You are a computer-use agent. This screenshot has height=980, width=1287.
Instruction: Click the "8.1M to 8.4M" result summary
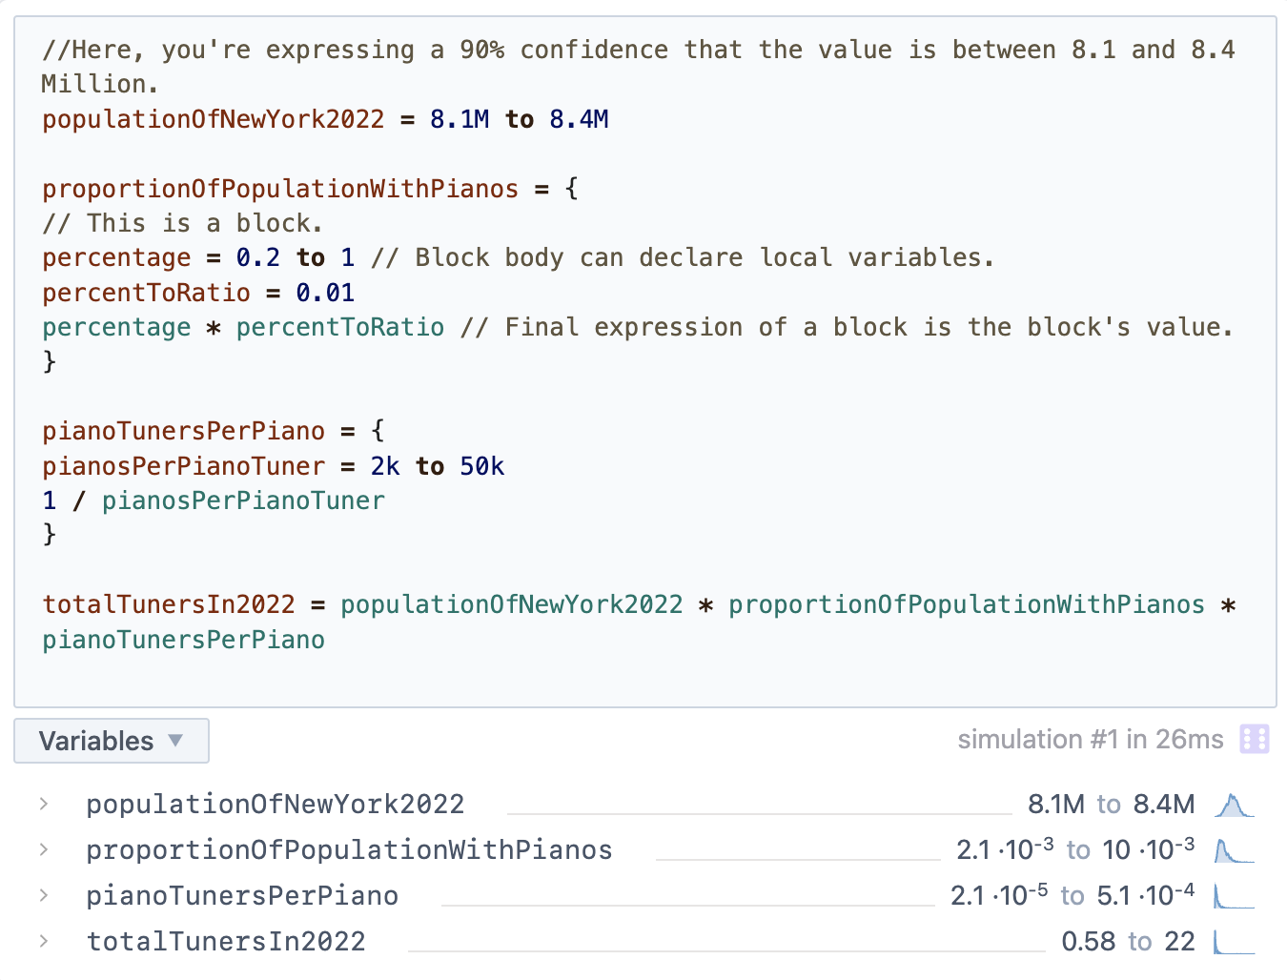click(1111, 805)
